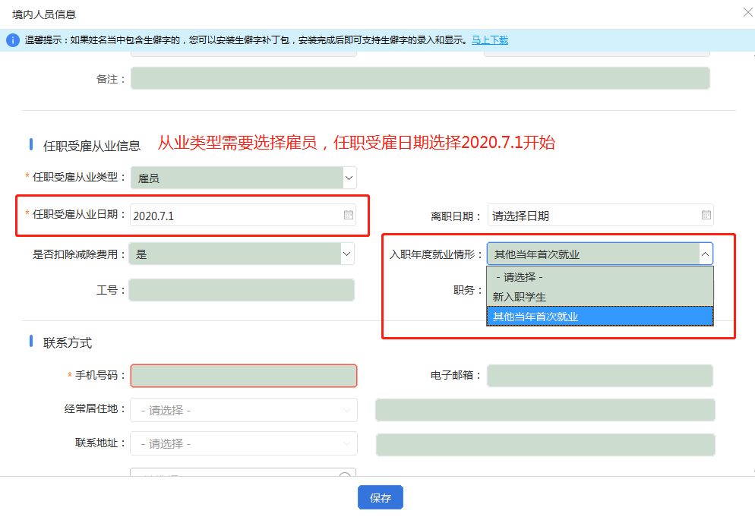Click the 境内人员信息 dialog title

pos(44,14)
